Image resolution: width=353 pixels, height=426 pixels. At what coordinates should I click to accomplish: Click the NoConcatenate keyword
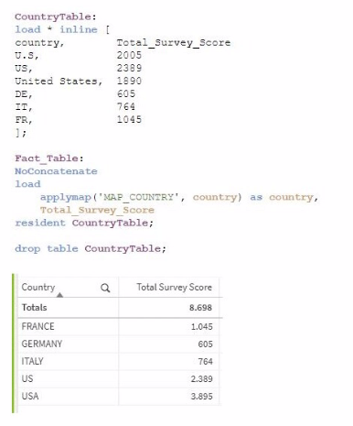(x=56, y=171)
